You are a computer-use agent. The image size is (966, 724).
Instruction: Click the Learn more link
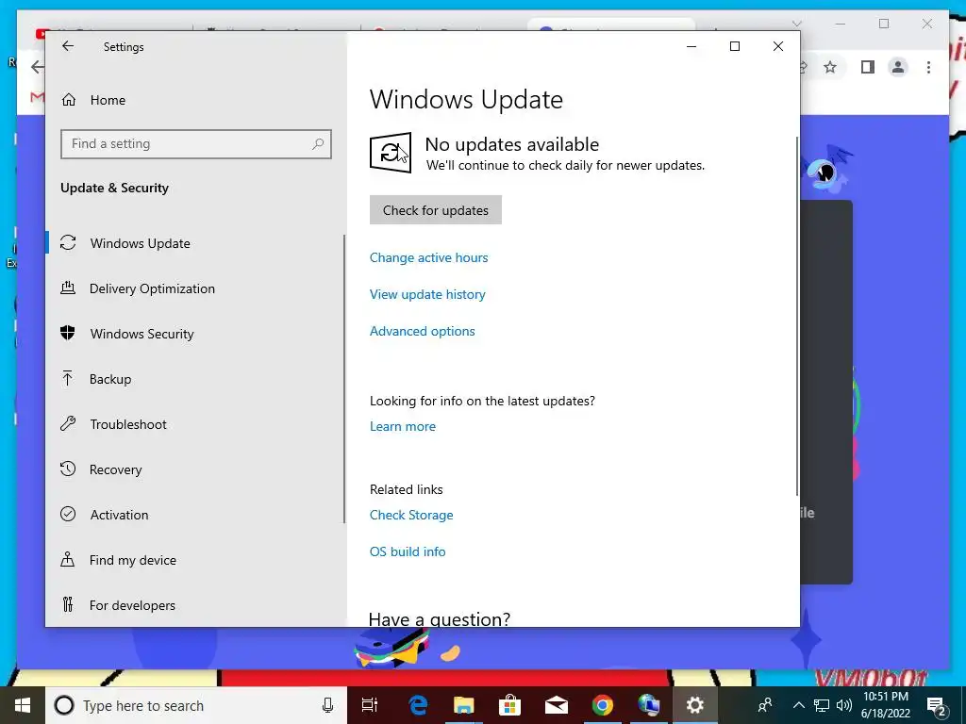(x=402, y=427)
